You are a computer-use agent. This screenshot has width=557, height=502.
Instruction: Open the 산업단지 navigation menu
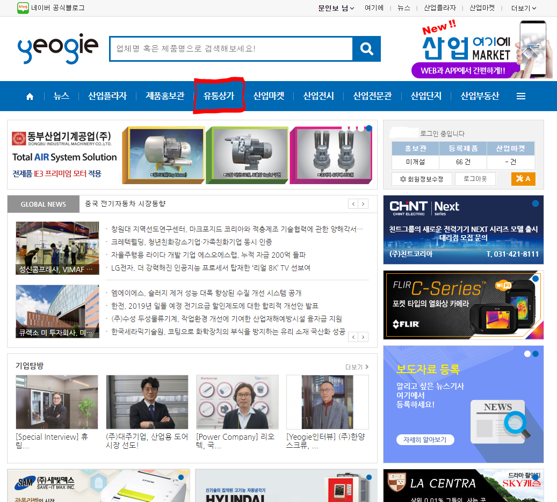pos(426,96)
